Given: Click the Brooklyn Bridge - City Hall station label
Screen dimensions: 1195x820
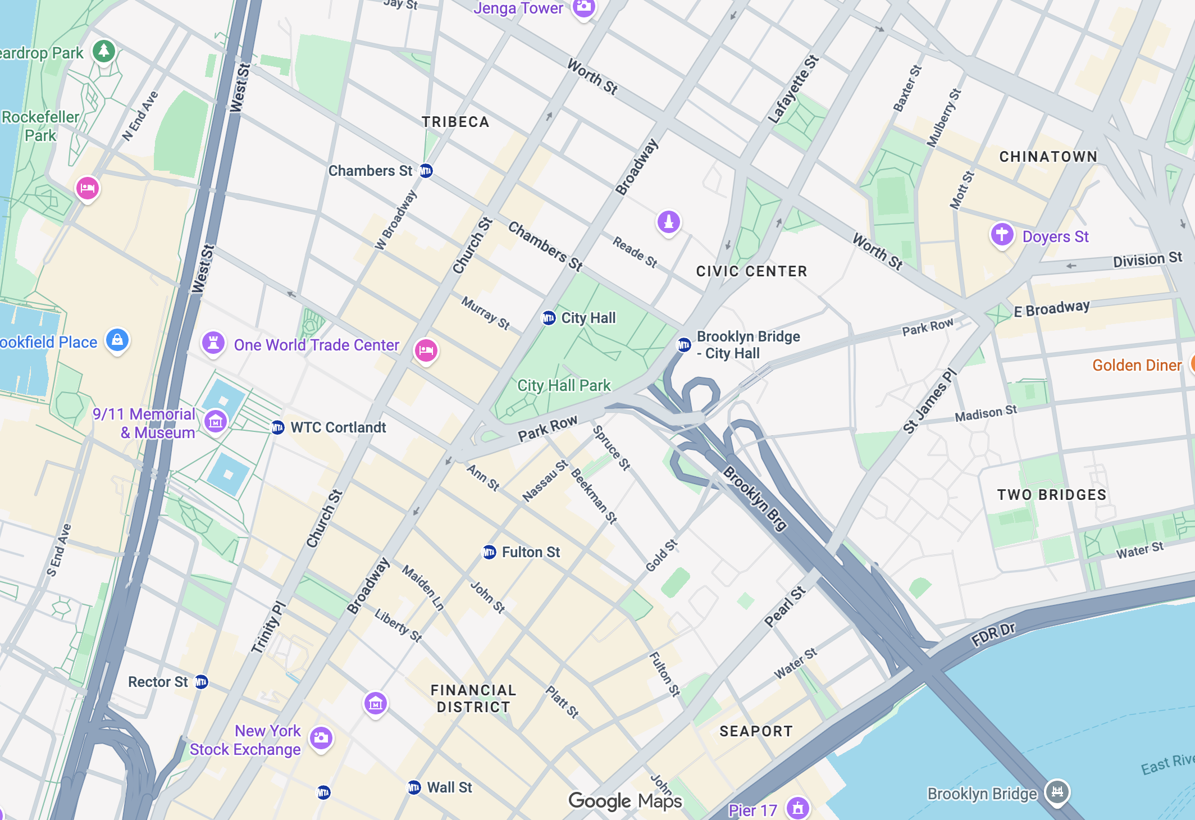Looking at the screenshot, I should pos(748,345).
